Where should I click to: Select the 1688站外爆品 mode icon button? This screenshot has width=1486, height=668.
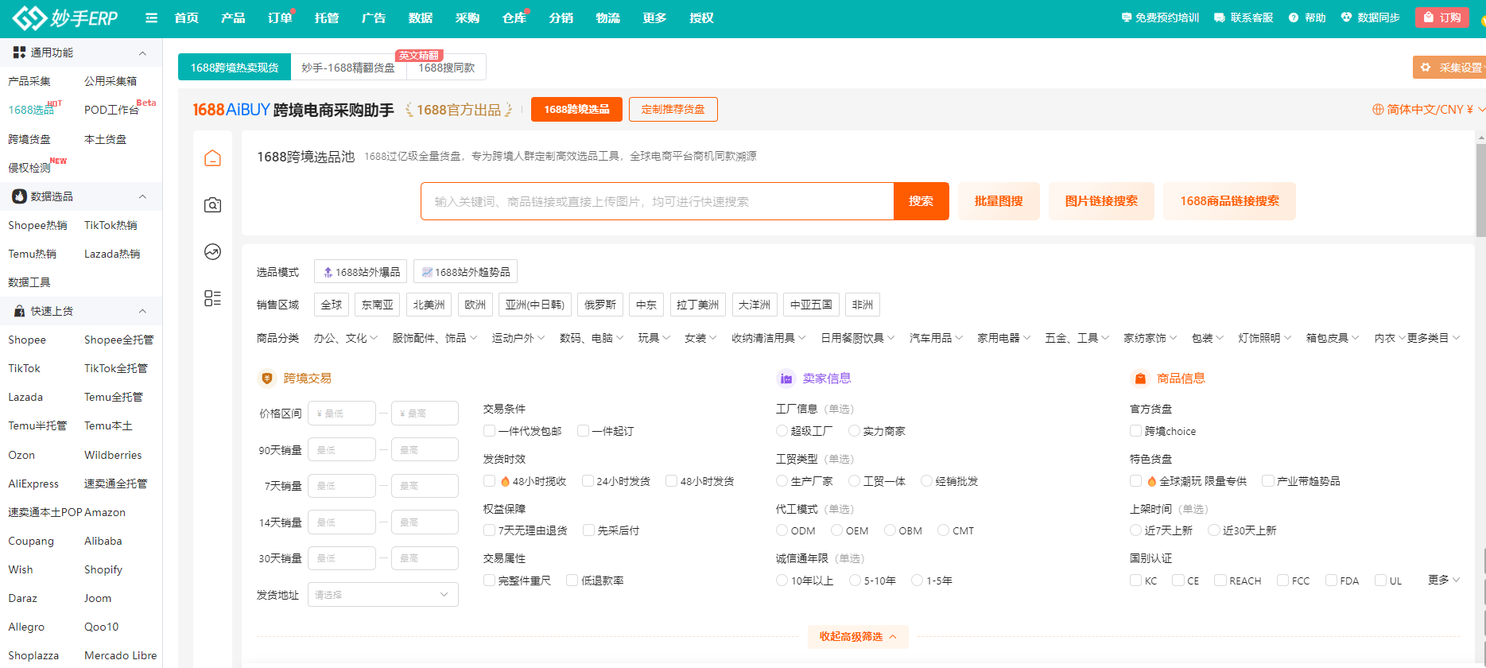[x=360, y=272]
